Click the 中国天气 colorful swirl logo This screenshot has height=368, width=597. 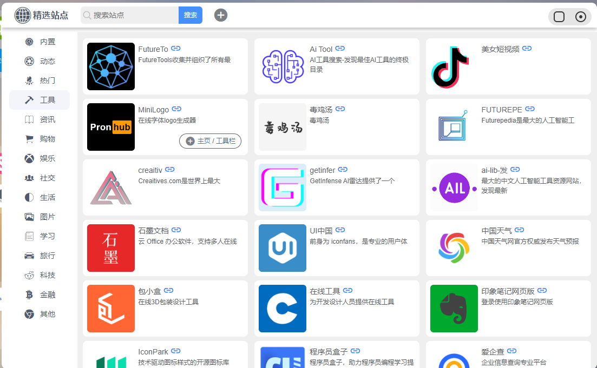point(454,248)
